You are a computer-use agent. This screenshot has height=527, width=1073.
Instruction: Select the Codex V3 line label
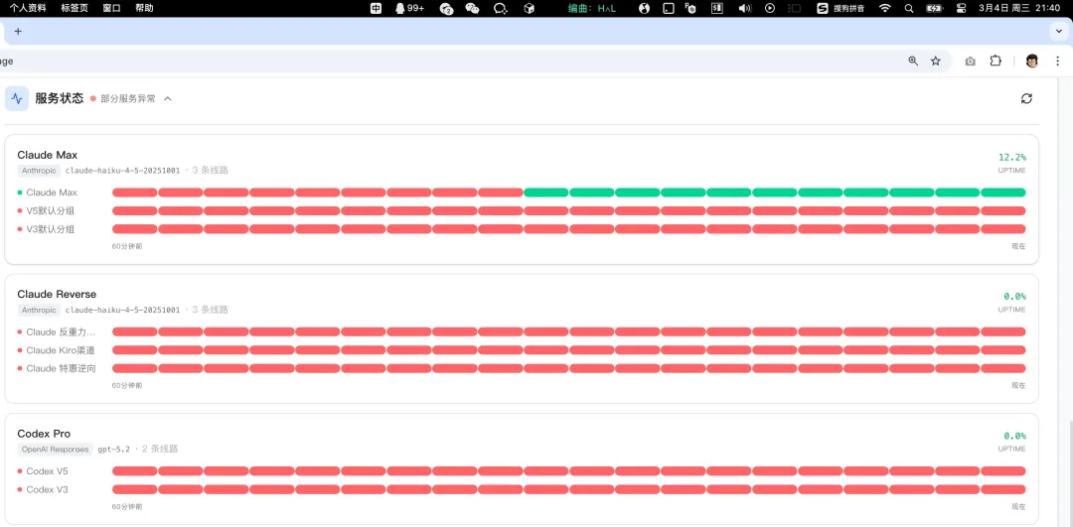point(48,489)
